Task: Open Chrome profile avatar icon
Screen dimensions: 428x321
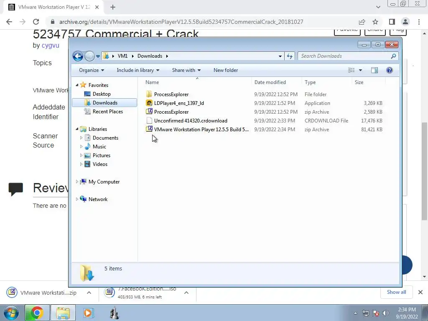Action: pos(405,22)
